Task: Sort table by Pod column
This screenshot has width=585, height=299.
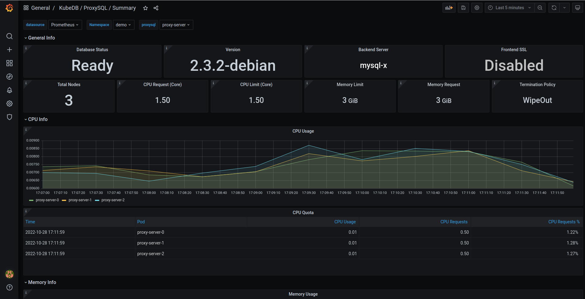Action: [x=141, y=222]
